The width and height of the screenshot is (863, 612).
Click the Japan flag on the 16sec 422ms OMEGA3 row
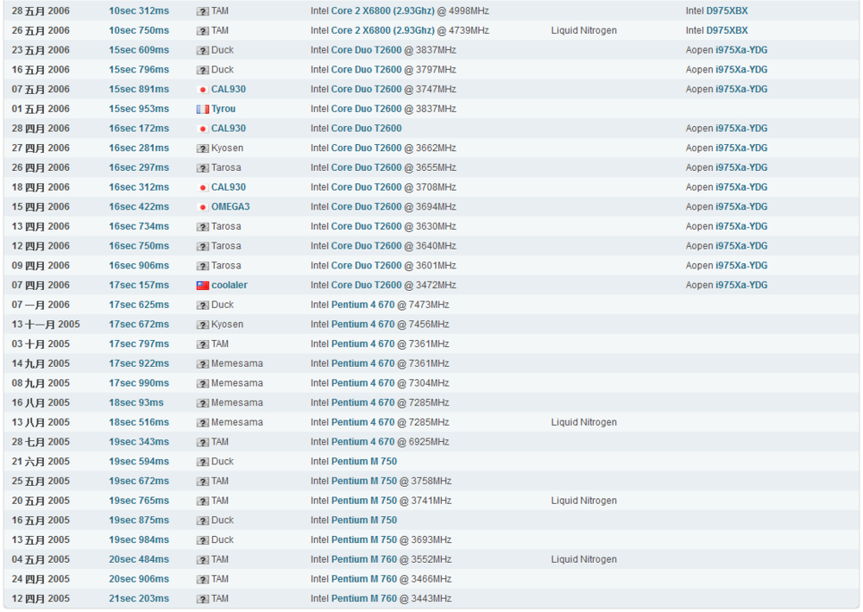point(203,207)
